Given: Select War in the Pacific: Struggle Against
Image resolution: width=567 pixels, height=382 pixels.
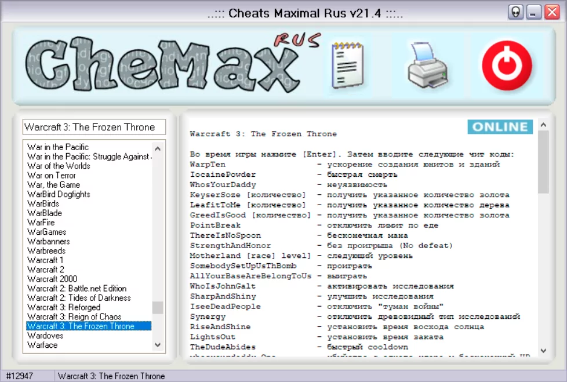Looking at the screenshot, I should click(89, 157).
